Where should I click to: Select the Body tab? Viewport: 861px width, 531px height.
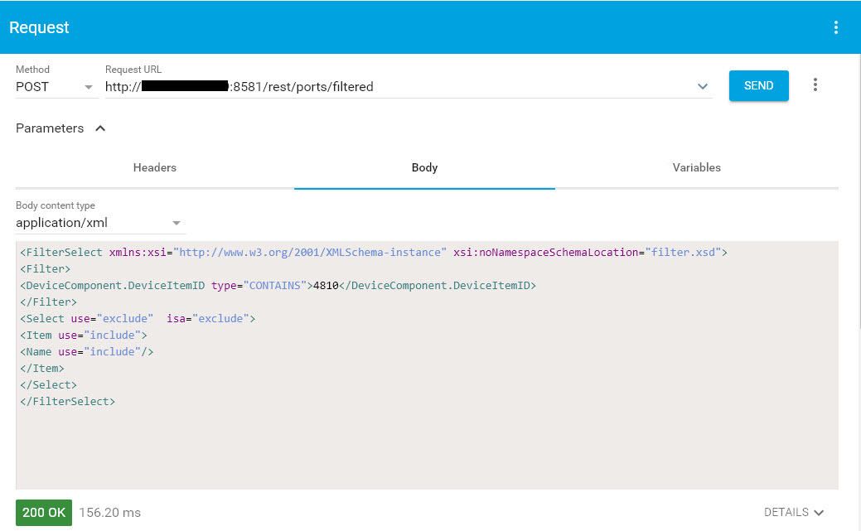coord(424,167)
